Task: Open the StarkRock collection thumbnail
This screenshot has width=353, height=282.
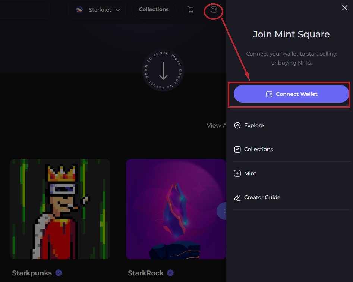Action: coord(176,209)
